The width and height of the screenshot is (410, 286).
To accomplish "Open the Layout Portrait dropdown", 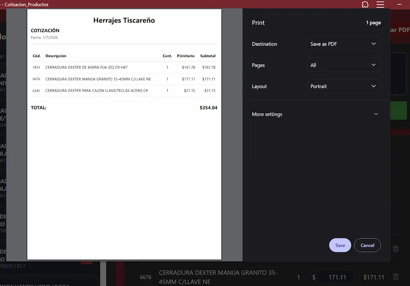I will tap(344, 86).
